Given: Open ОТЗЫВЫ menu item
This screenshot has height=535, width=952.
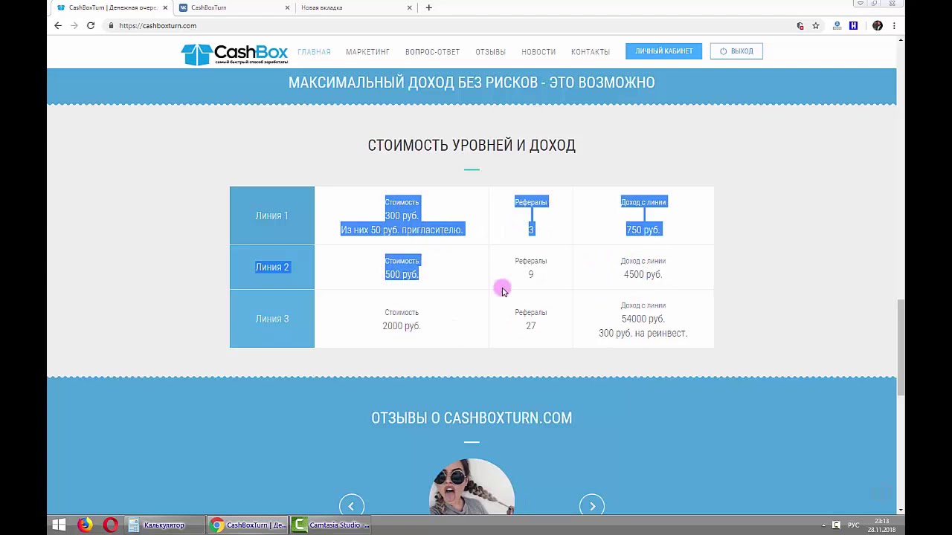Looking at the screenshot, I should [x=490, y=52].
